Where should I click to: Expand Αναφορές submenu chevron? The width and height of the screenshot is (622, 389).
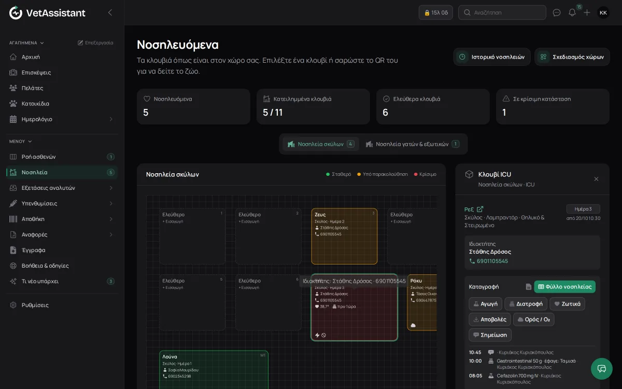110,234
